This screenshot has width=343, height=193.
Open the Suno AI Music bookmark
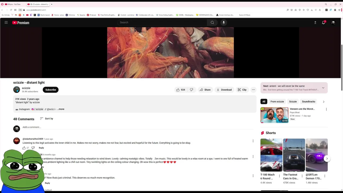[245, 15]
